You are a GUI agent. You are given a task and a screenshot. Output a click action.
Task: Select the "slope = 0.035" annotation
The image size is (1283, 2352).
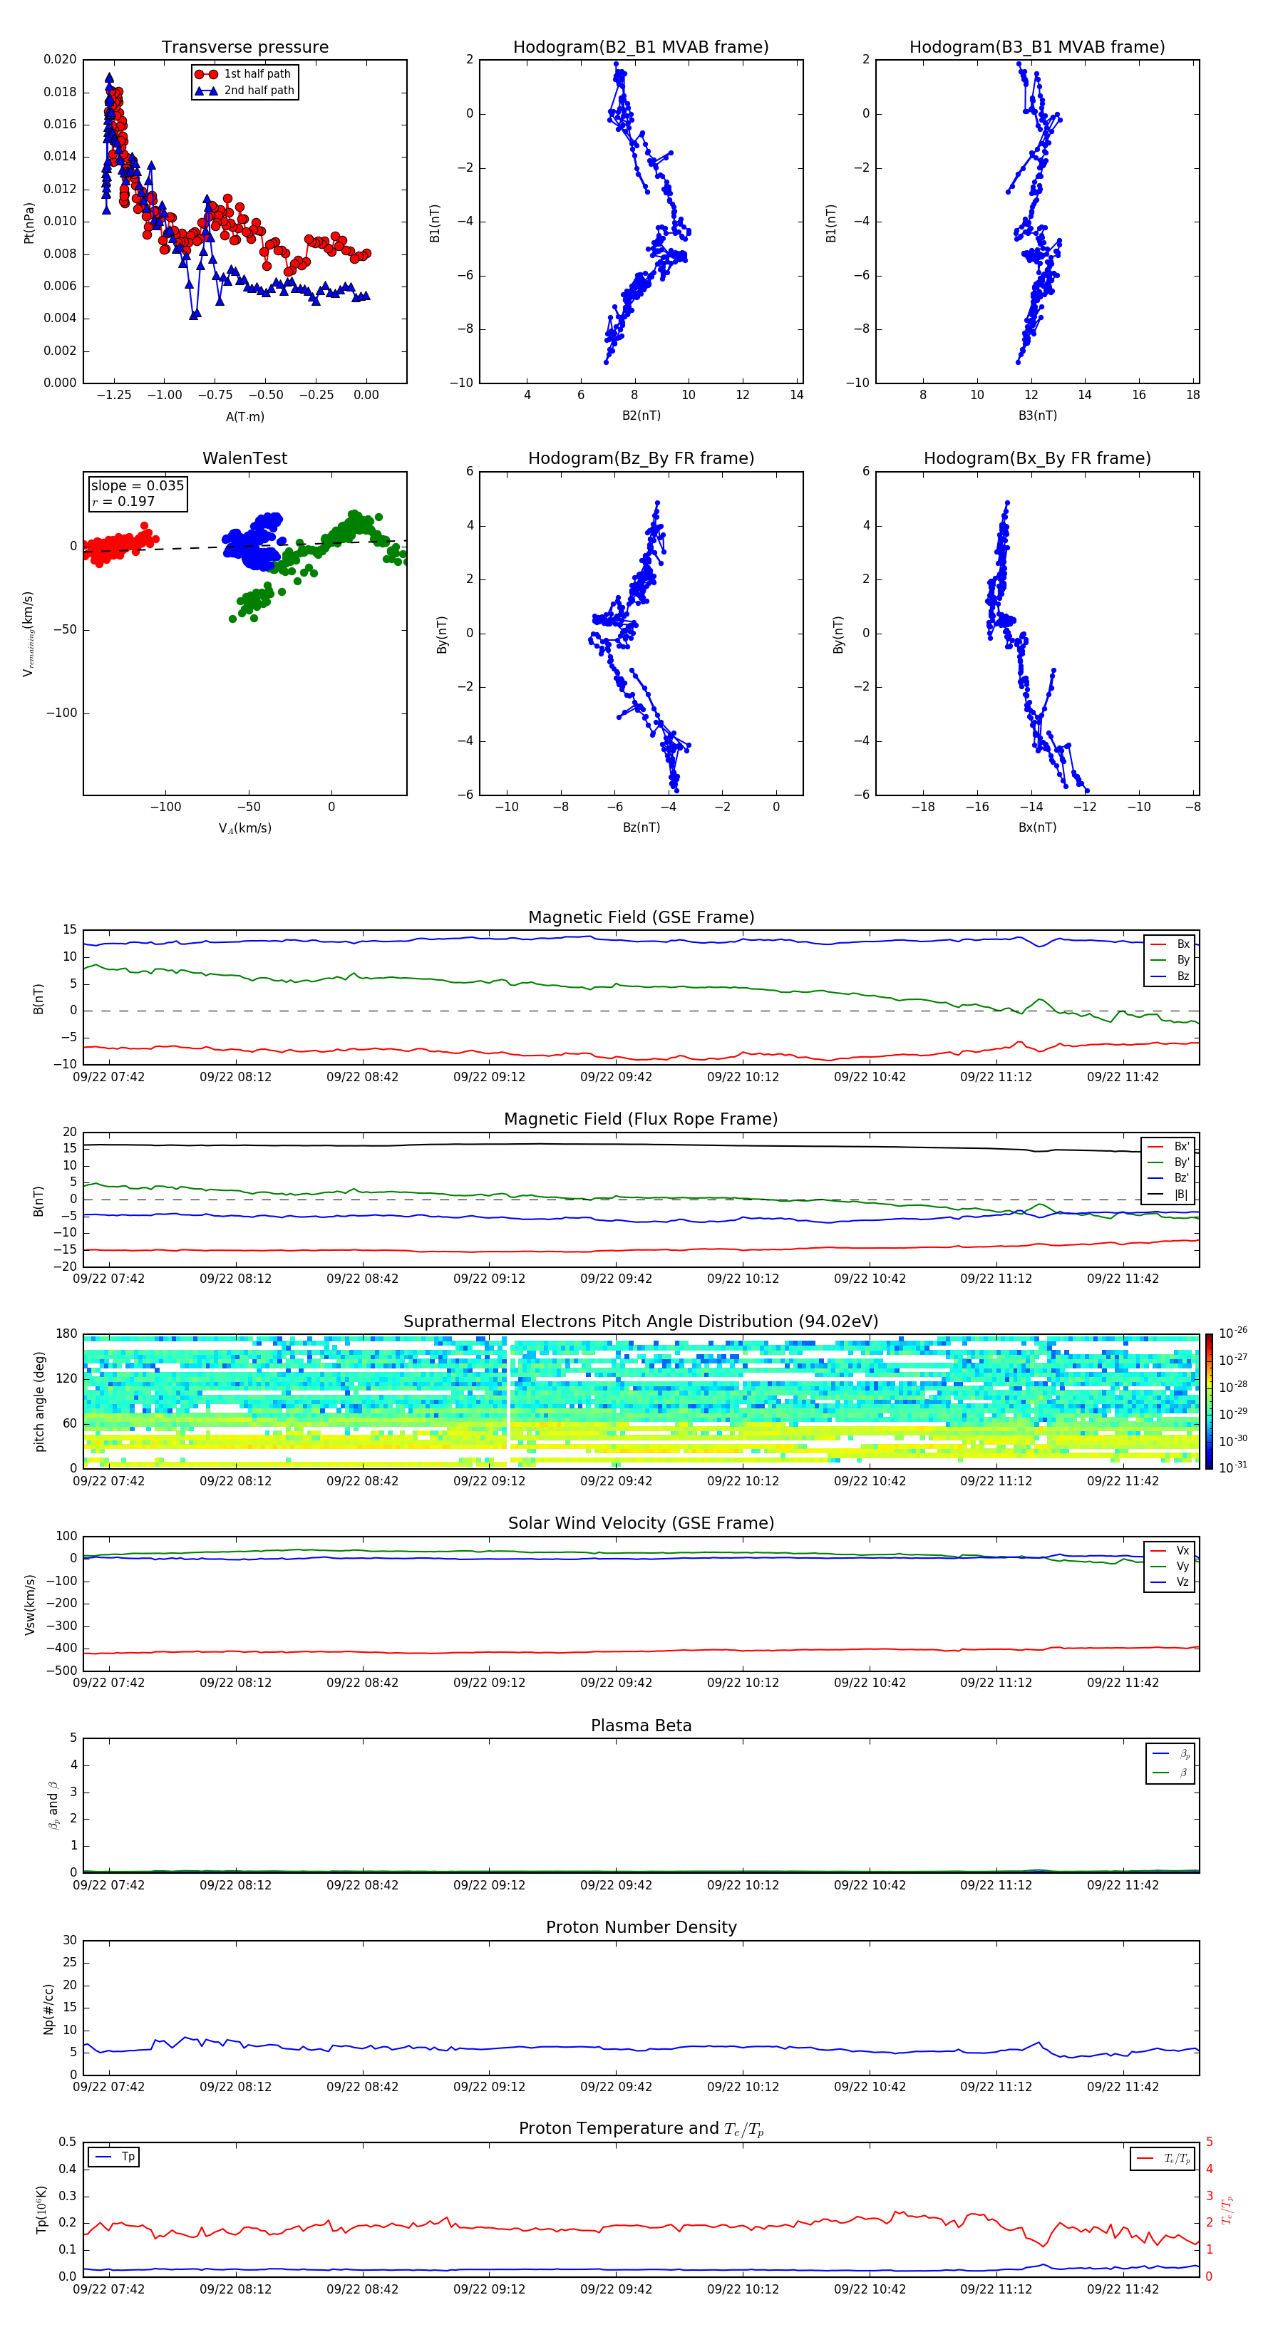point(137,486)
